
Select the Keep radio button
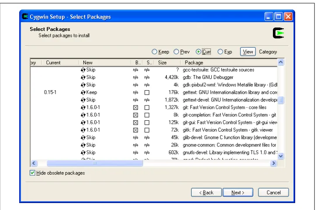tap(154, 52)
